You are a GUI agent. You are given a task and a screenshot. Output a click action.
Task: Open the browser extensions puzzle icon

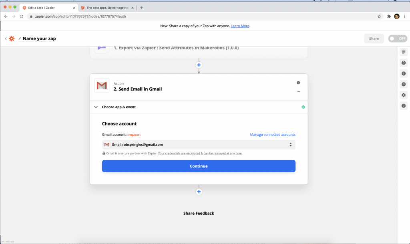[389, 16]
